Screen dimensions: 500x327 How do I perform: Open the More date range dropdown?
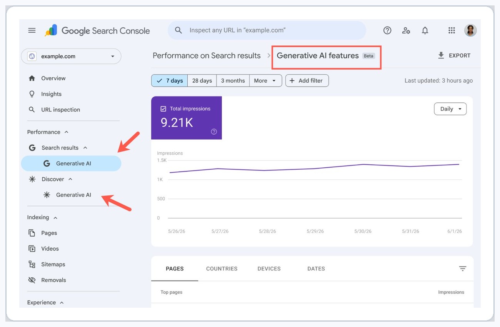pyautogui.click(x=265, y=80)
